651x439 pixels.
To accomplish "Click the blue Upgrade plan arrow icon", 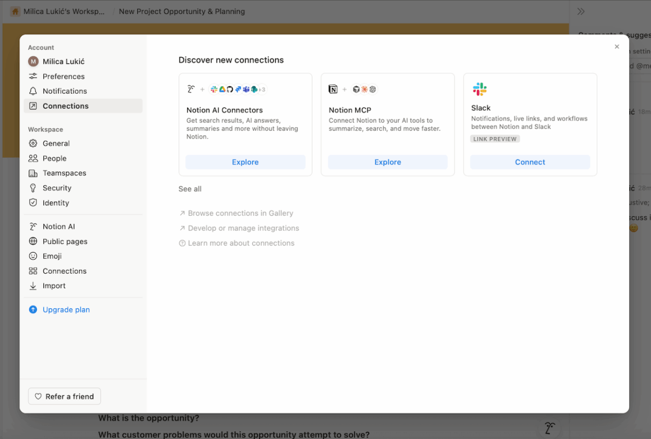I will coord(33,309).
